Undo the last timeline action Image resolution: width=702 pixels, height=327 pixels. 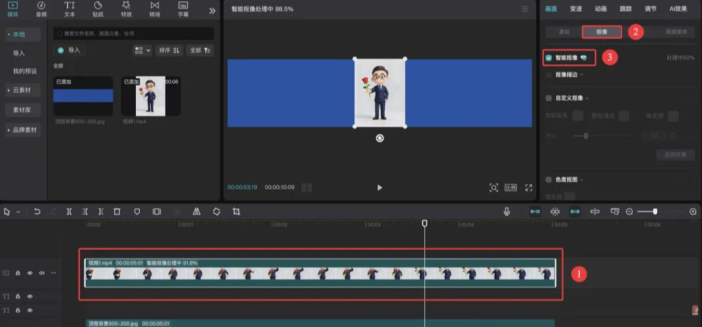(37, 212)
